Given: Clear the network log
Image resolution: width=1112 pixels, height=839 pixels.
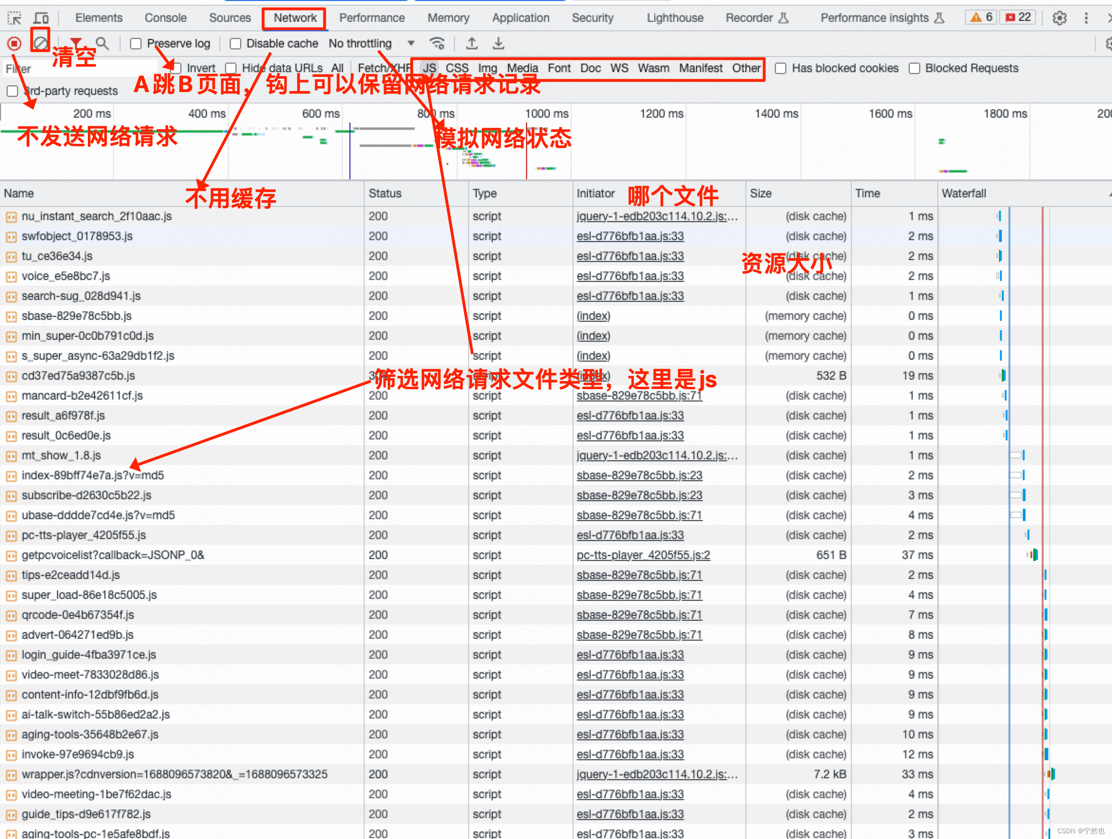Looking at the screenshot, I should click(40, 43).
